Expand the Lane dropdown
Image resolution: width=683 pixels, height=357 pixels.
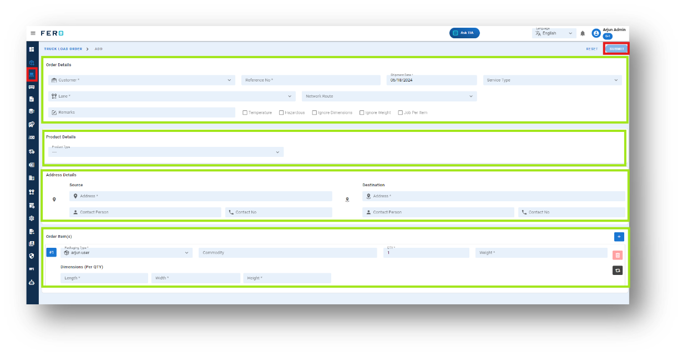[x=172, y=96]
